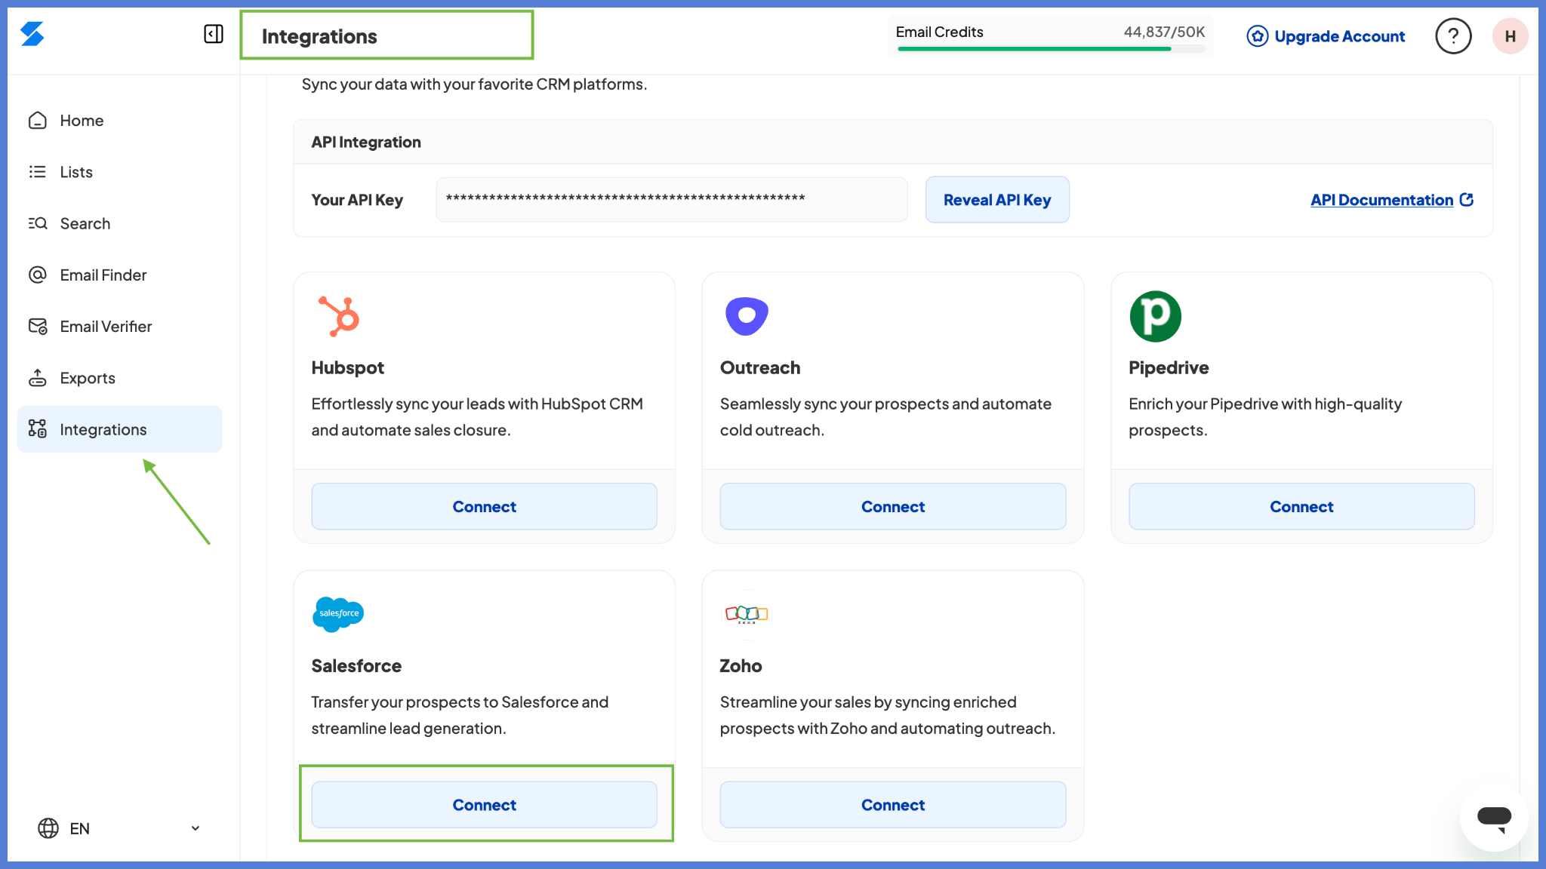Click the masked API key field
The image size is (1546, 869).
[672, 200]
